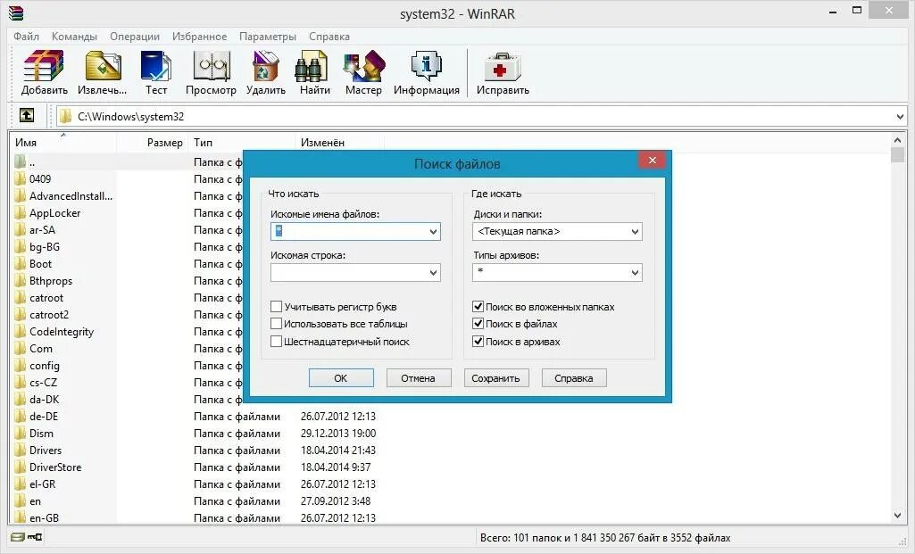915x554 pixels.
Task: Open the Избранное menu
Action: pos(200,37)
